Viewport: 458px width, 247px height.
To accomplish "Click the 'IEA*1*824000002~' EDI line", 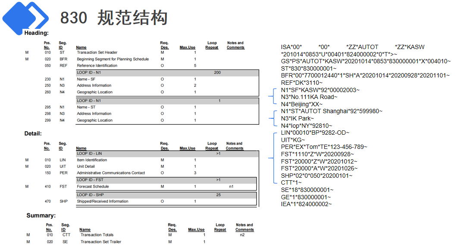I will [306, 204].
